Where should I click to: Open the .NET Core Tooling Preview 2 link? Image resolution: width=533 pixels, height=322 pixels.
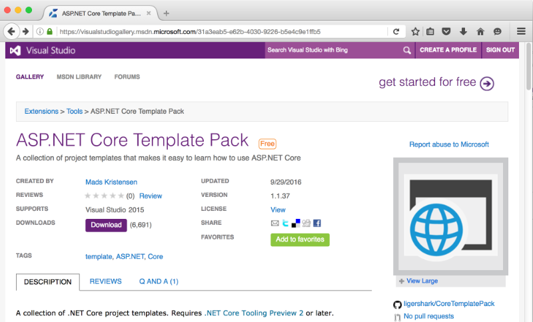click(254, 313)
